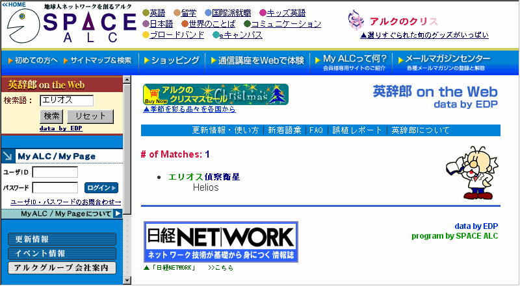Image resolution: width=520 pixels, height=286 pixels.
Task: Click the エリオス偵察衛星 search result
Action: [204, 176]
